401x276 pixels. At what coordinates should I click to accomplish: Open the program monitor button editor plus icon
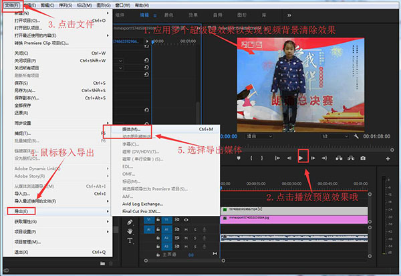[x=388, y=159]
